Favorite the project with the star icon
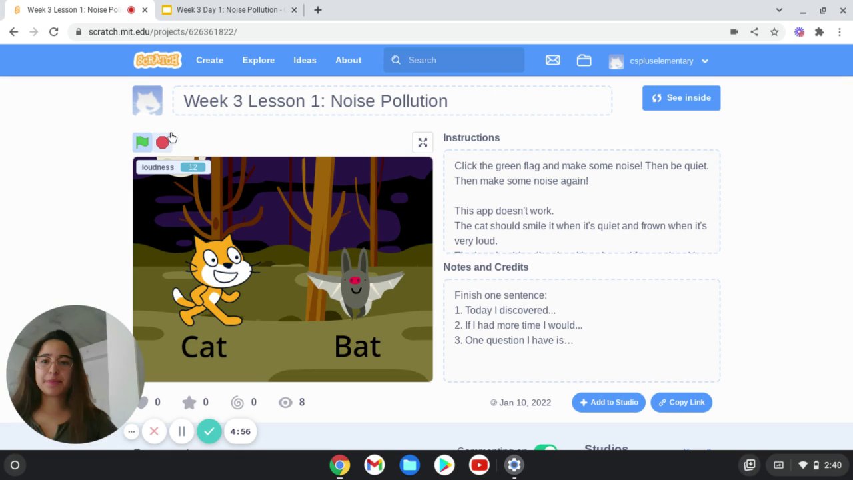 189,402
